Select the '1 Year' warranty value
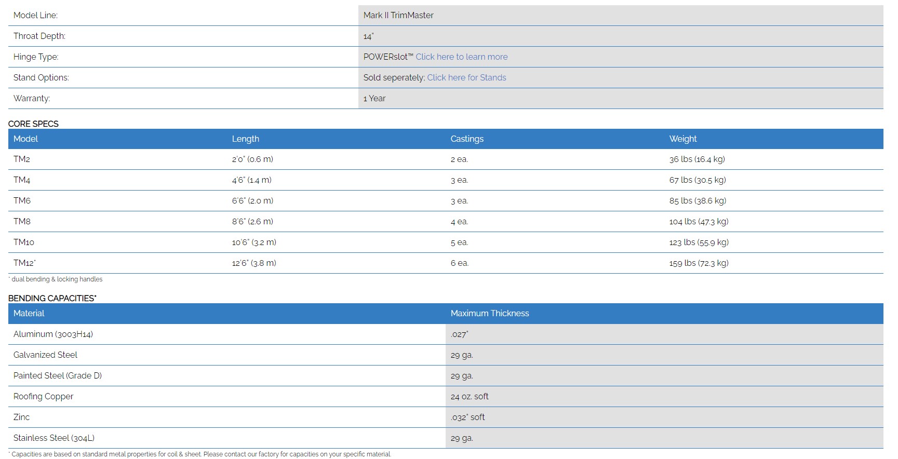 (x=374, y=98)
